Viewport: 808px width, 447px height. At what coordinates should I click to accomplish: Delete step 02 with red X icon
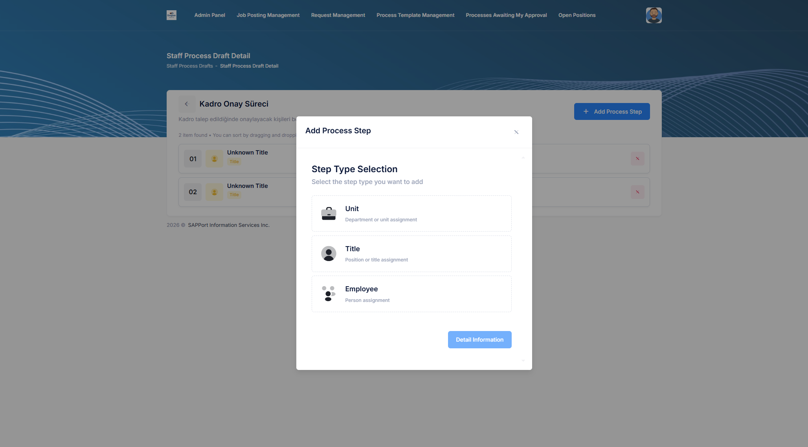[637, 192]
